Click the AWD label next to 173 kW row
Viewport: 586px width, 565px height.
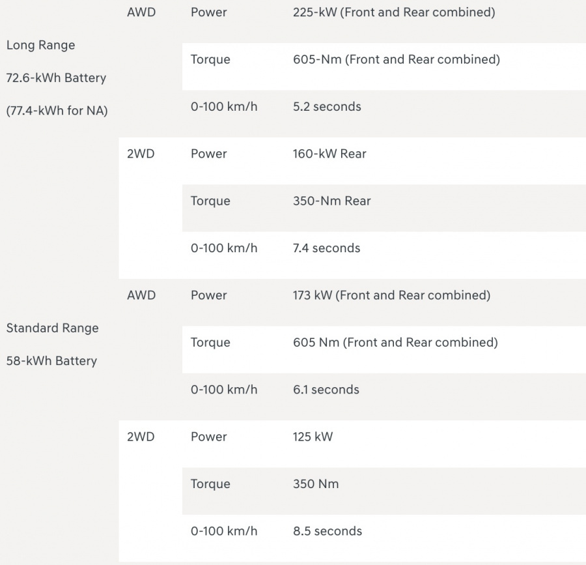click(x=141, y=295)
